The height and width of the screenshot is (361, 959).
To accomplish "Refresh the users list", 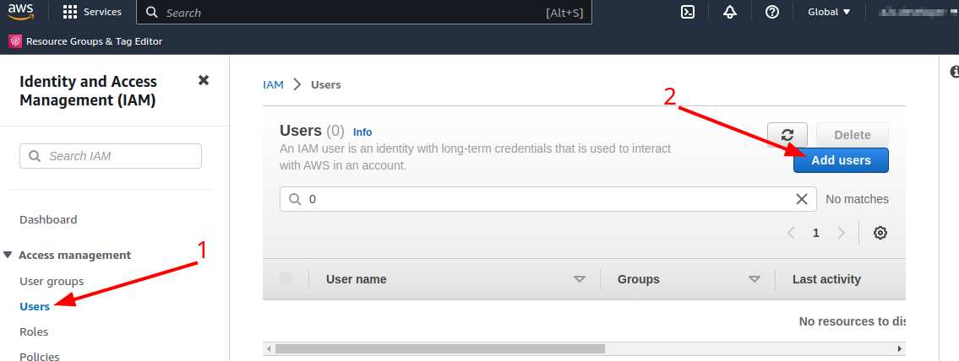I will click(x=787, y=135).
